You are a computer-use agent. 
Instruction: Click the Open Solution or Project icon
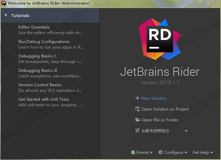(137, 109)
